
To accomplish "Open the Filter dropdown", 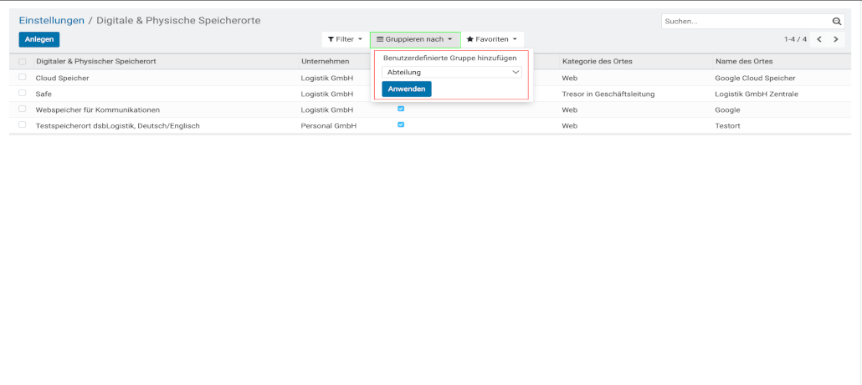I will tap(345, 39).
